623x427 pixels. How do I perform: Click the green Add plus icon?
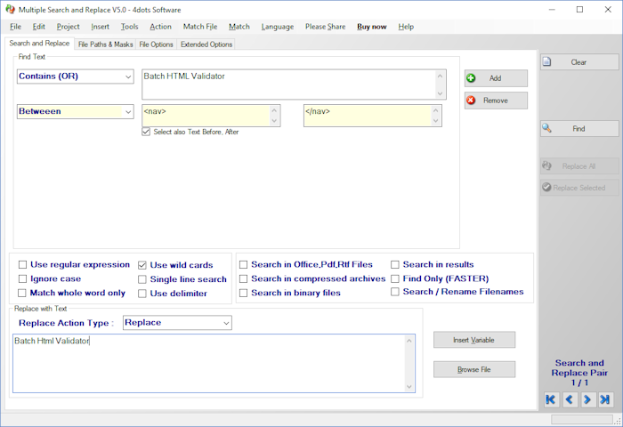point(472,78)
